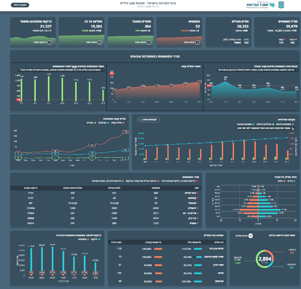Toggle orange new confirmed legend in epidemic curve
This screenshot has height=289, width=301.
[285, 124]
